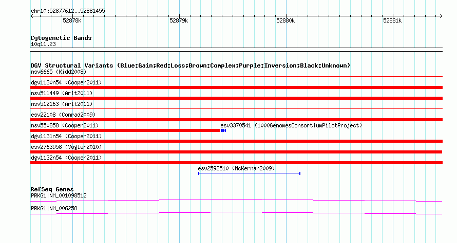Open variant nsv512163 (Arlt2011)

[x=62, y=104]
